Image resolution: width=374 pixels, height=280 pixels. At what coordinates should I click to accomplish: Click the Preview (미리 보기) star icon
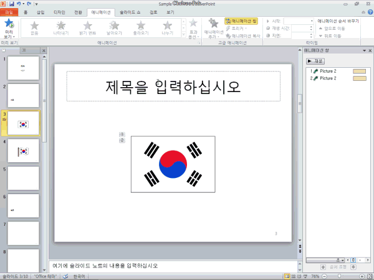(x=9, y=24)
